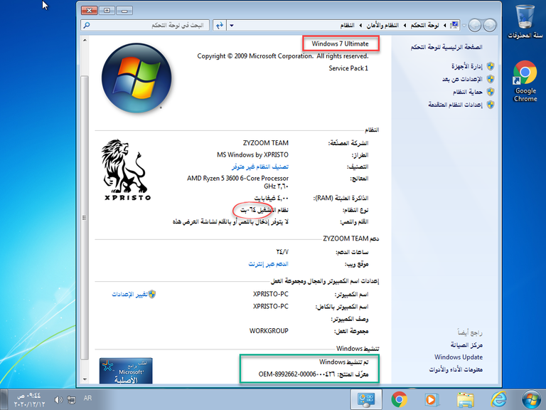
Task: Maximize the System window
Action: click(107, 11)
